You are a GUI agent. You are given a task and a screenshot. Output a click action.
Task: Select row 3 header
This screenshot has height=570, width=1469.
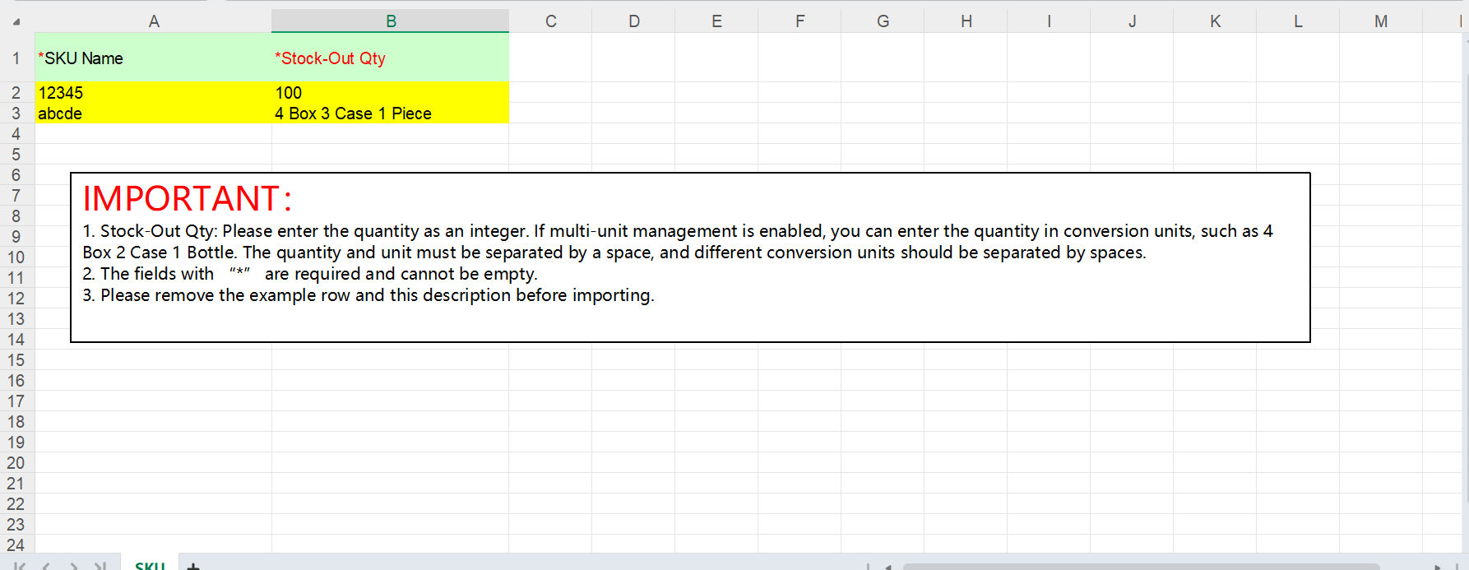point(16,114)
